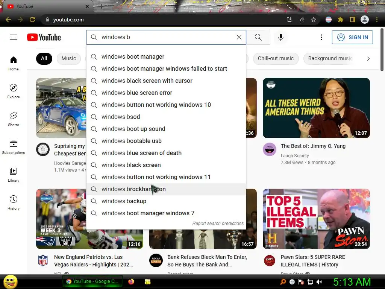The height and width of the screenshot is (289, 385).
Task: Open Library in sidebar
Action: pos(14,175)
